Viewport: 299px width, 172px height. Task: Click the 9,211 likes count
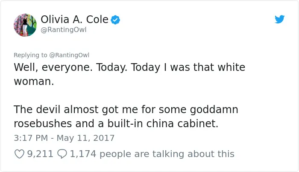tap(40, 154)
